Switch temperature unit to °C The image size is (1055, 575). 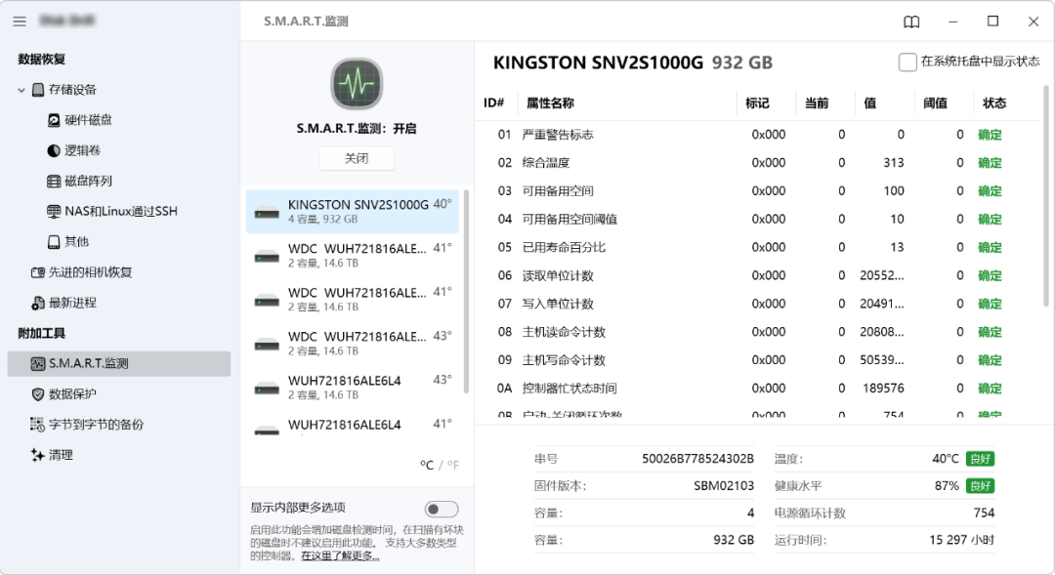427,465
